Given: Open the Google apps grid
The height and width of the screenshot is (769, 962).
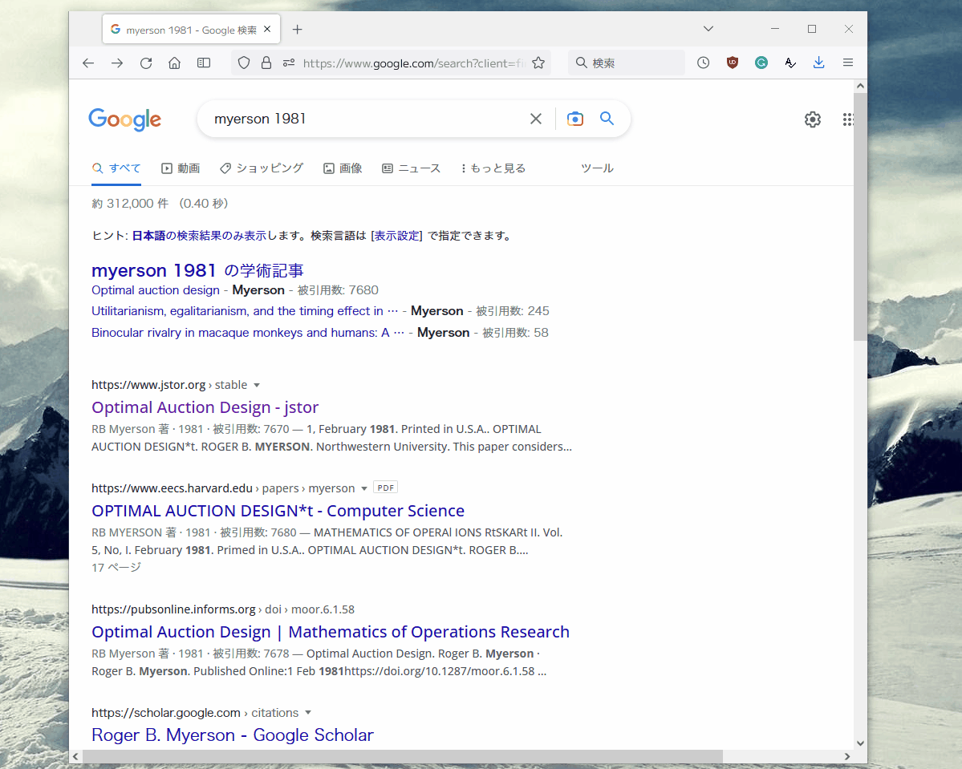Looking at the screenshot, I should [848, 119].
